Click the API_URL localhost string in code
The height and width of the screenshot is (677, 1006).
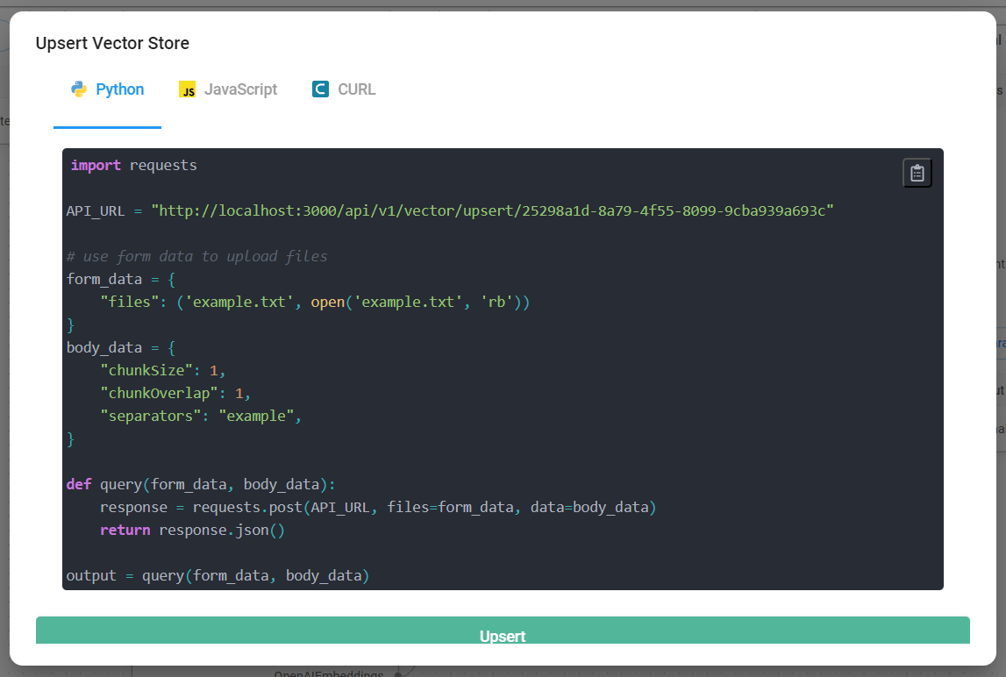491,210
